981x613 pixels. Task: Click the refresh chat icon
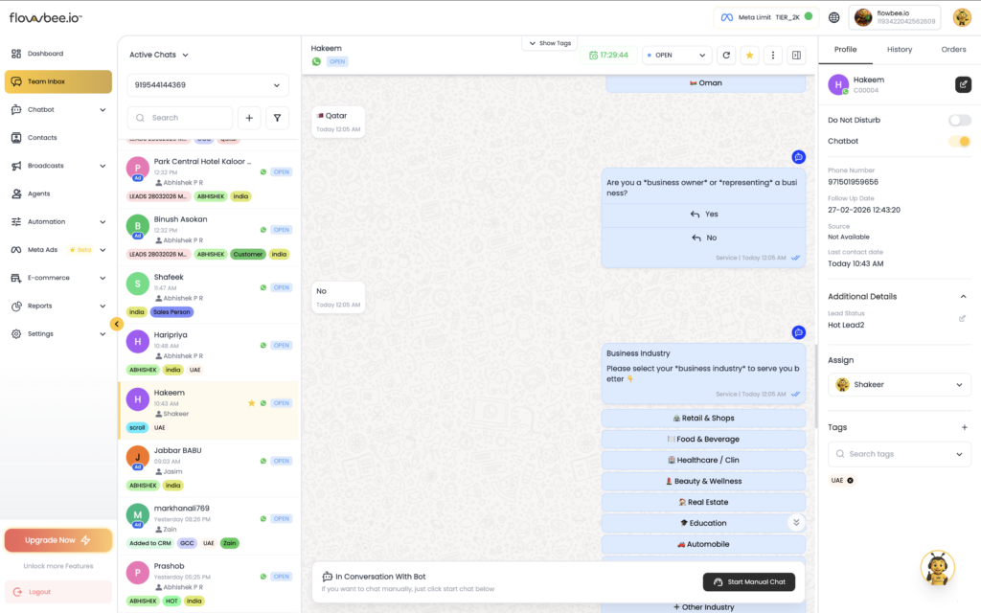(726, 56)
